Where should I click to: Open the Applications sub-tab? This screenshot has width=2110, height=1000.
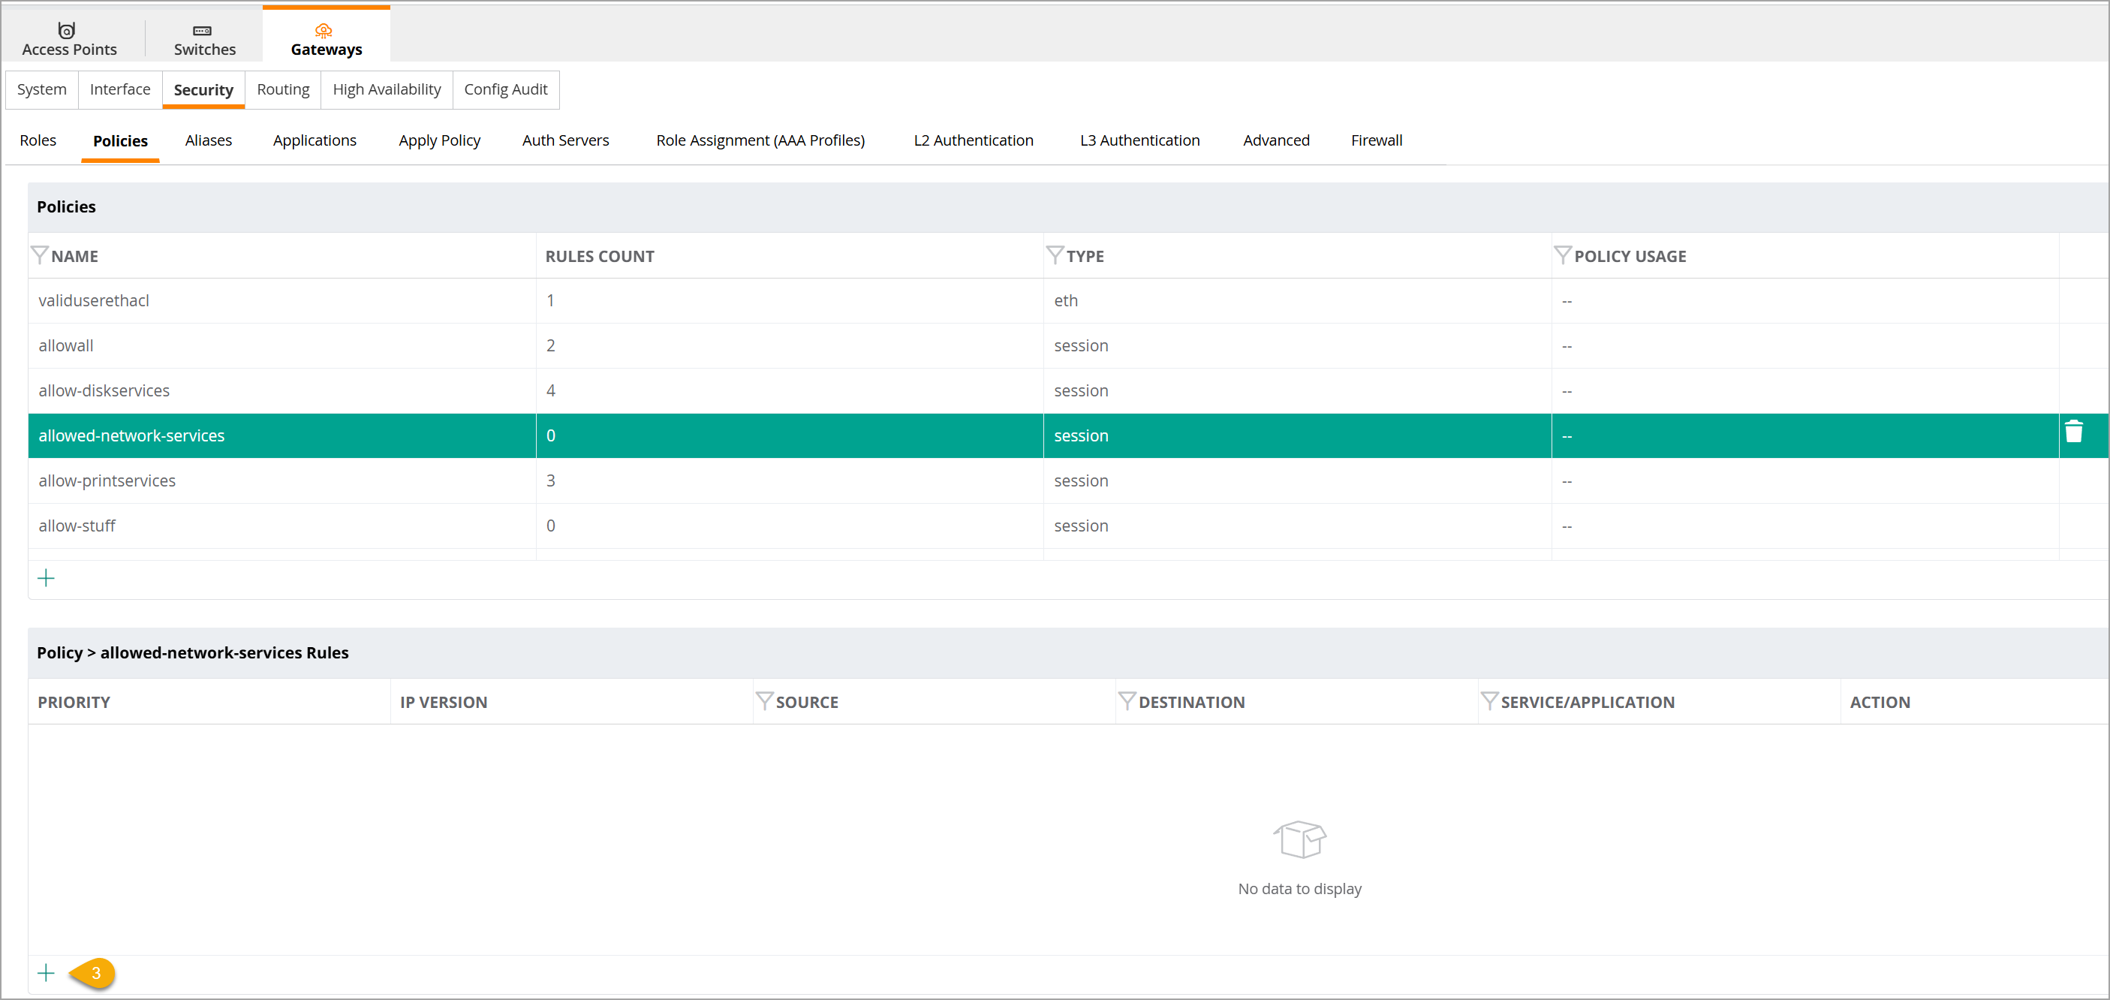pyautogui.click(x=315, y=140)
